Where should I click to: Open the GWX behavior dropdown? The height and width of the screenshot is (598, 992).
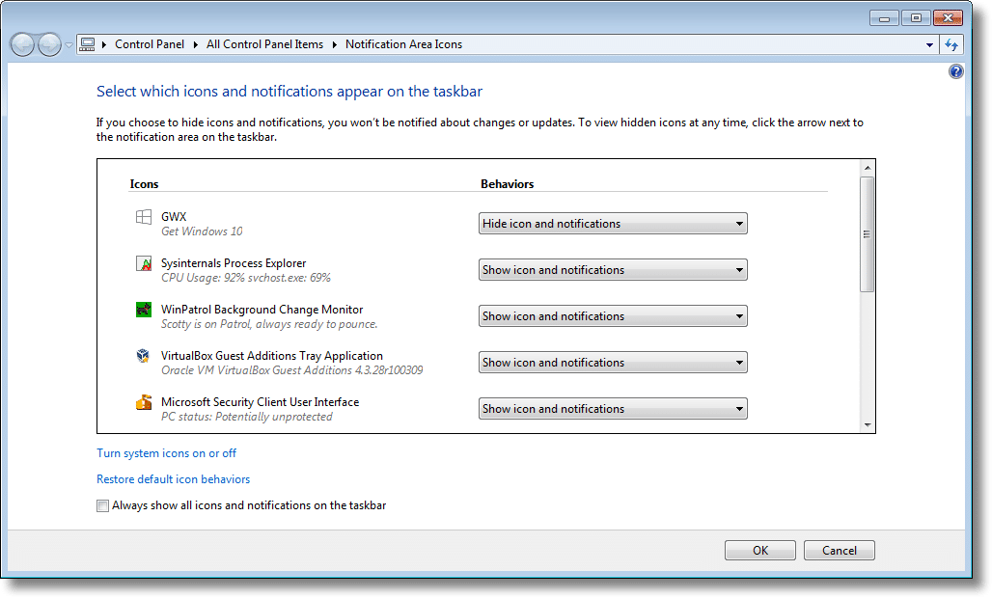pos(613,224)
